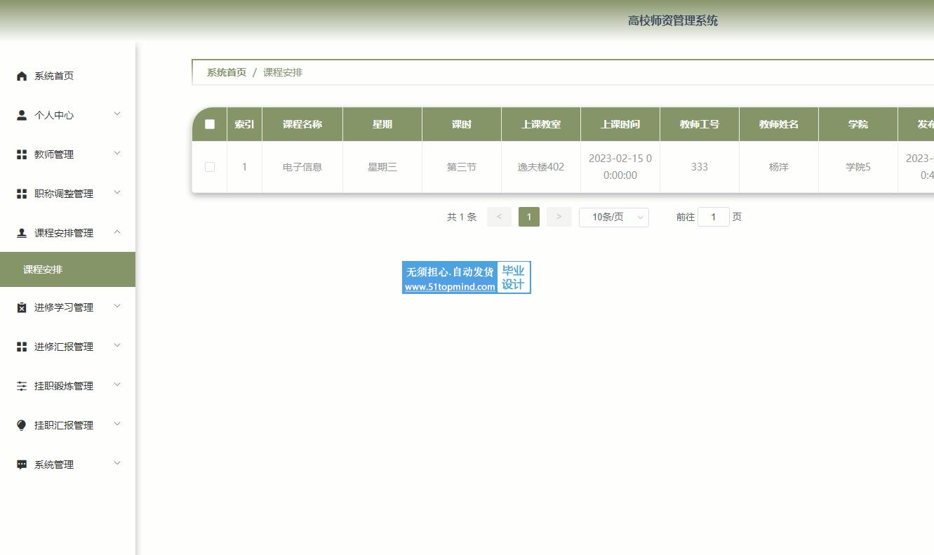Go to page 1 in pagination
The width and height of the screenshot is (934, 555).
tap(529, 217)
